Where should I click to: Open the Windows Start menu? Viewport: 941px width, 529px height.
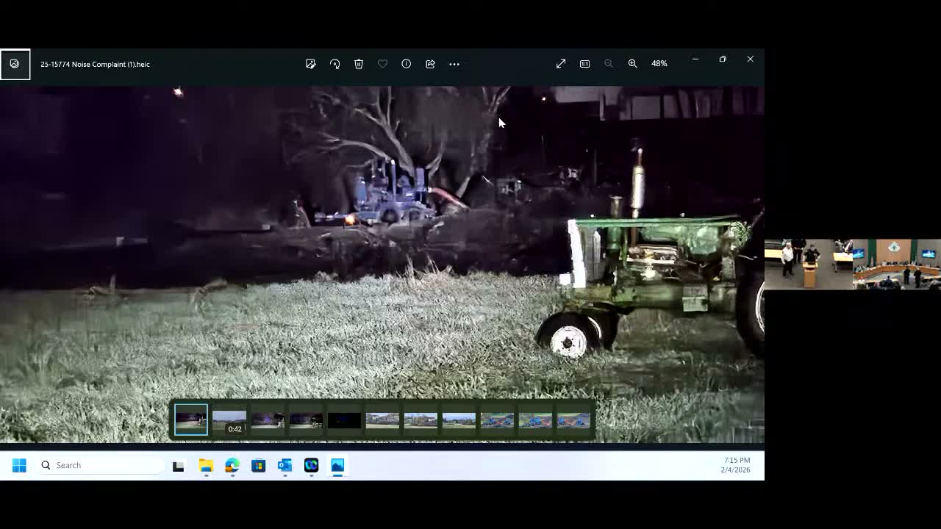19,465
